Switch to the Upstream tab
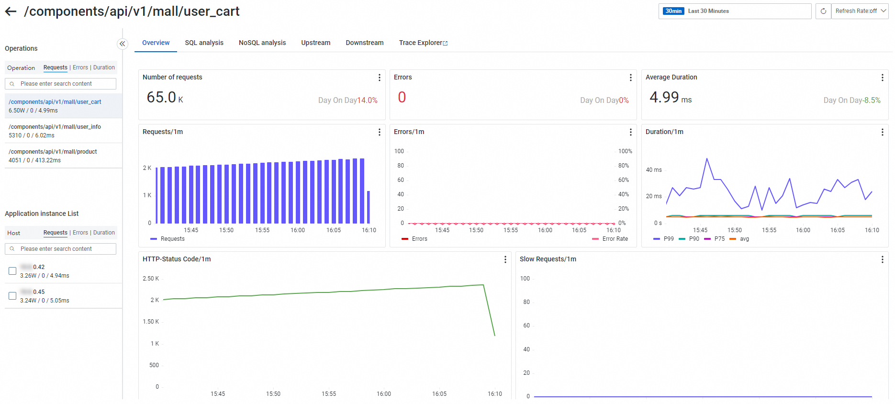 coord(316,43)
